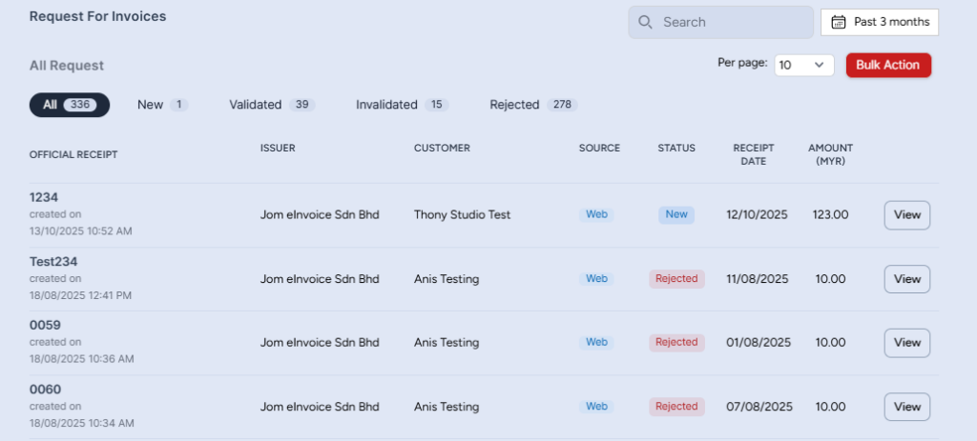Click the amount 123.00

pos(831,214)
